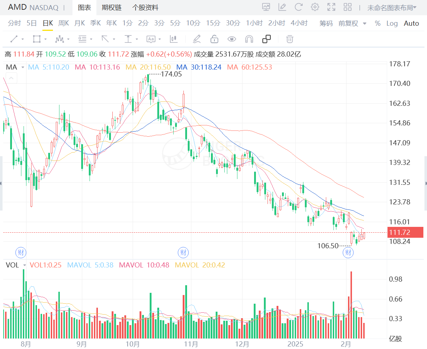Viewport: 427px width, 349px height.
Task: Expand the right side panel handle
Action: point(426,183)
